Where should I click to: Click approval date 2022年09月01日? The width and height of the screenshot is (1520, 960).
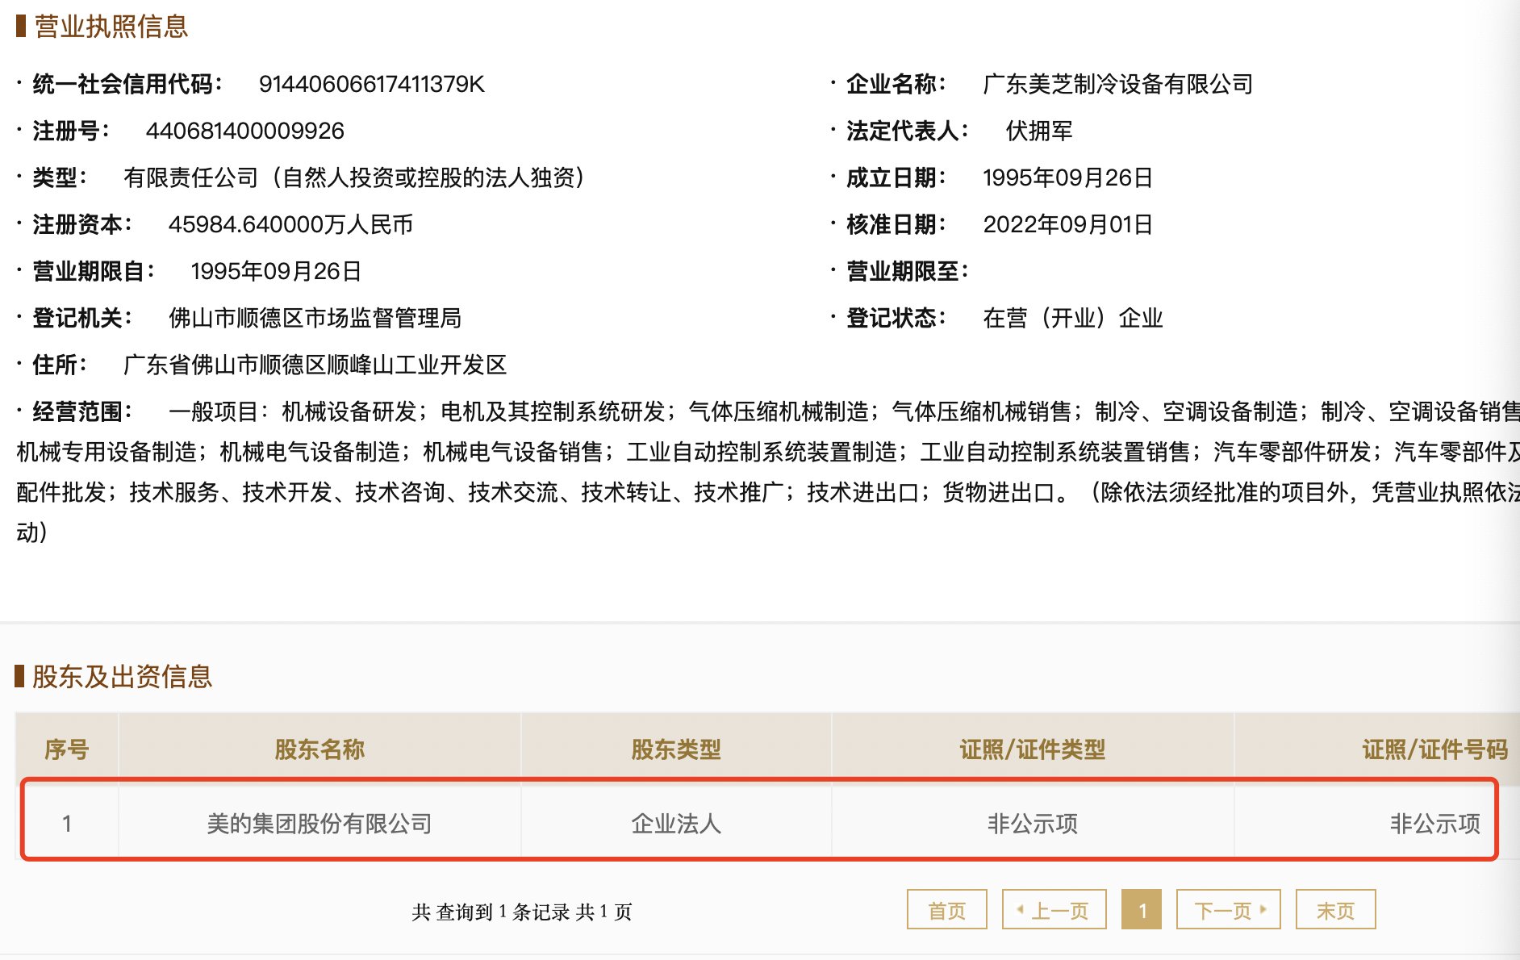[x=1067, y=224]
